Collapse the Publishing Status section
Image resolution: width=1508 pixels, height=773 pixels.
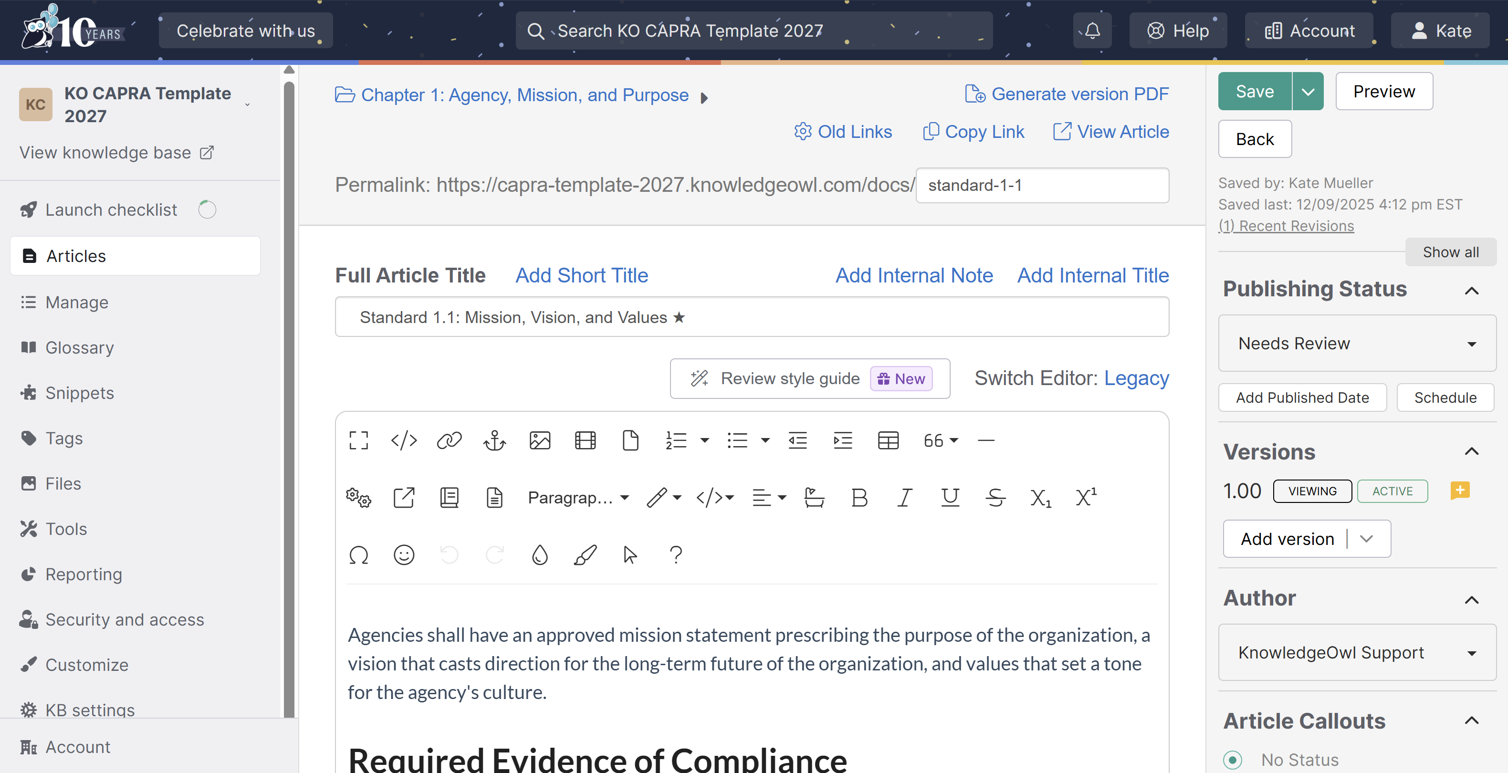[1471, 290]
